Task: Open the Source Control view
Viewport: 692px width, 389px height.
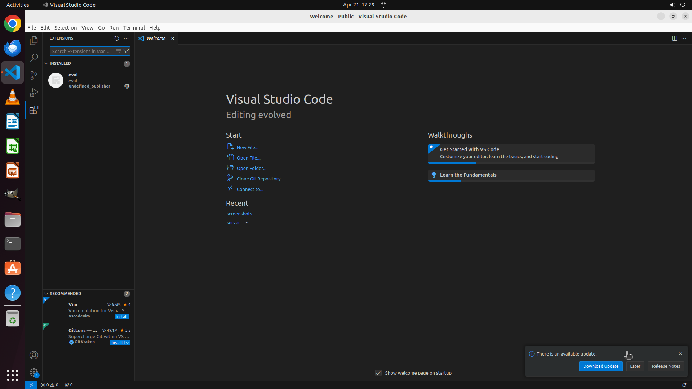Action: [34, 75]
